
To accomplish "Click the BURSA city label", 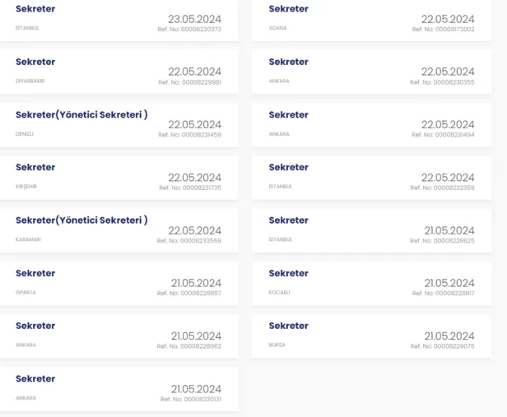I will tap(277, 345).
